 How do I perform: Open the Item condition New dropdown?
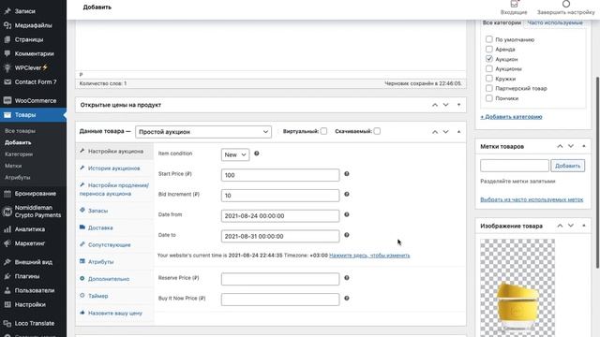click(235, 154)
